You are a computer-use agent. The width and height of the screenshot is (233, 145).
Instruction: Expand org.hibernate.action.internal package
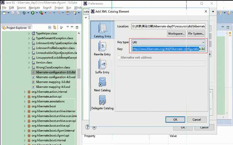pyautogui.click(x=25, y=92)
